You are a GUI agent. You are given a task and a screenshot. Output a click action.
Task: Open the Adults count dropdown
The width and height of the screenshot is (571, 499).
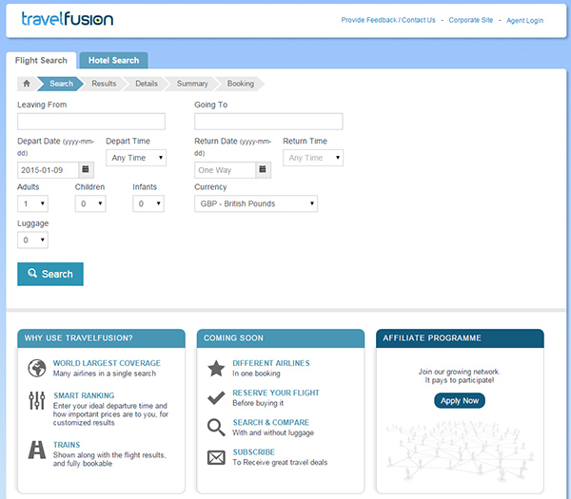[32, 203]
